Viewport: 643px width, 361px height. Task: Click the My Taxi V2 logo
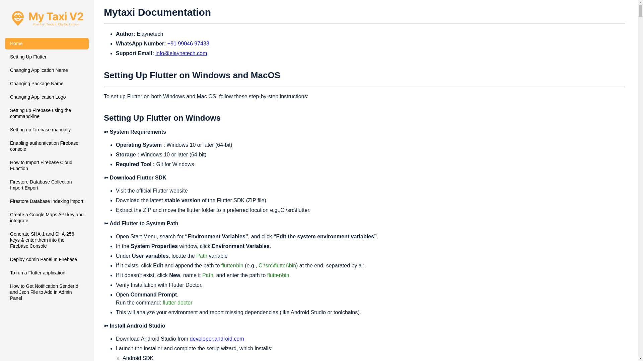pyautogui.click(x=47, y=18)
